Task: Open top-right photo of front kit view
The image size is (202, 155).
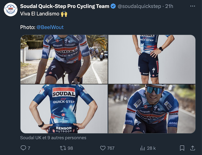Action: pyautogui.click(x=152, y=59)
